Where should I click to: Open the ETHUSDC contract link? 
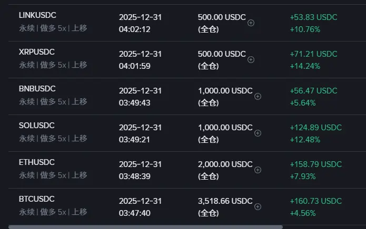pyautogui.click(x=36, y=162)
